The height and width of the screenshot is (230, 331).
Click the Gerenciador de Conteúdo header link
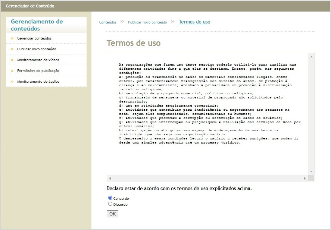click(30, 6)
